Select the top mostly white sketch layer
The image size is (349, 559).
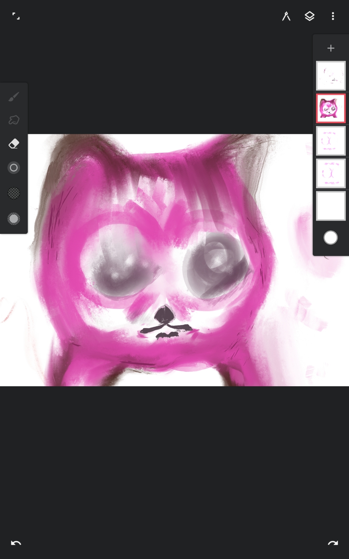tap(331, 76)
